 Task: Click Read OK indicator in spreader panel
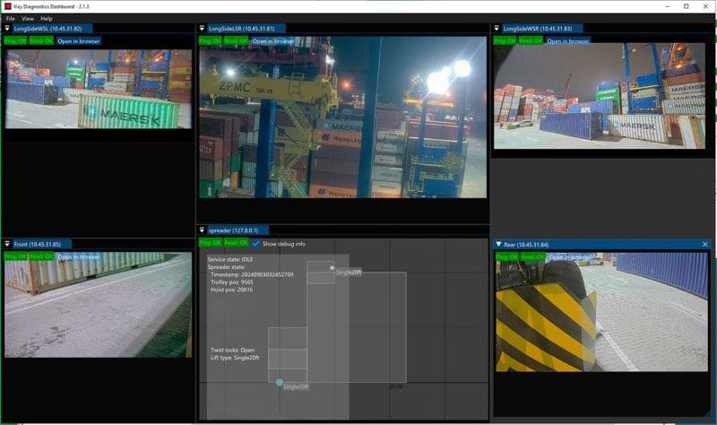click(236, 243)
